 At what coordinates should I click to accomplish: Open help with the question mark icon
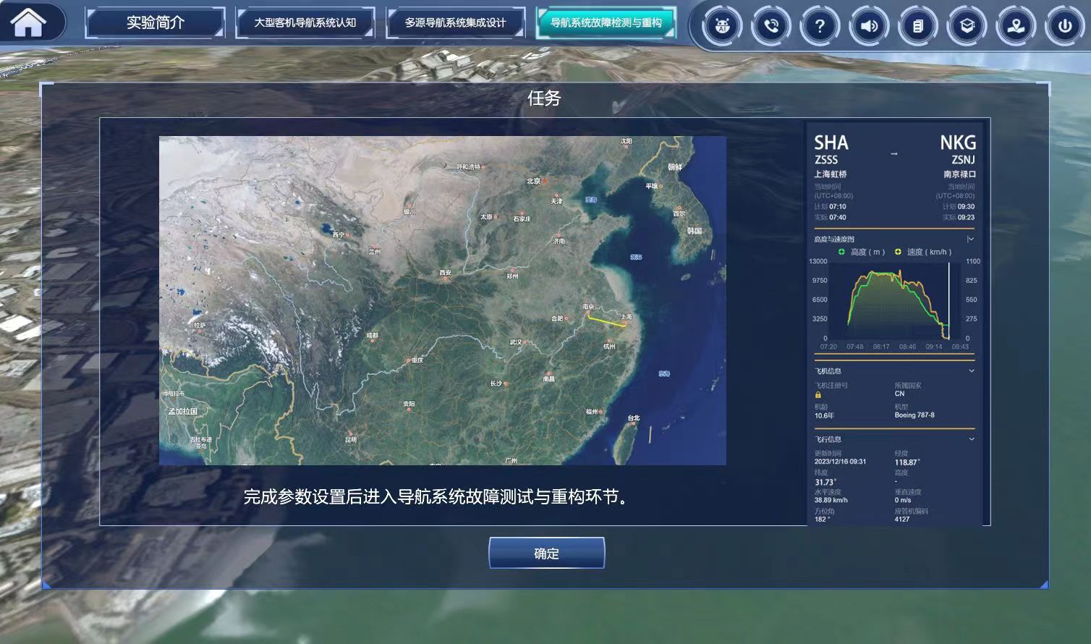(820, 27)
